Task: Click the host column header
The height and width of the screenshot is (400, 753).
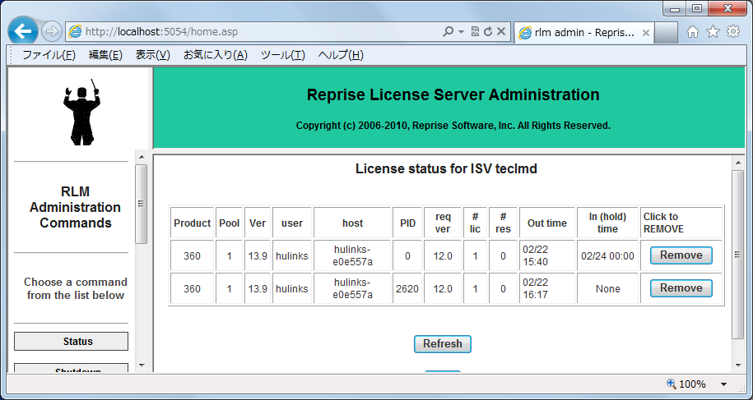Action: point(352,223)
